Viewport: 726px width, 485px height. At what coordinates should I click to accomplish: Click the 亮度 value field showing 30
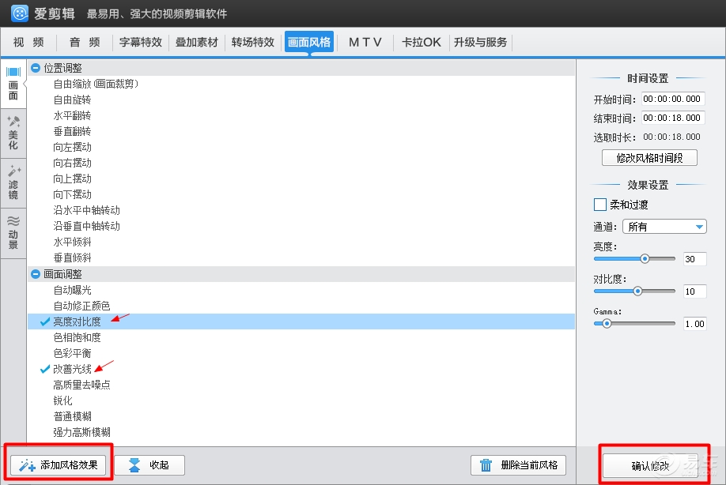[695, 259]
